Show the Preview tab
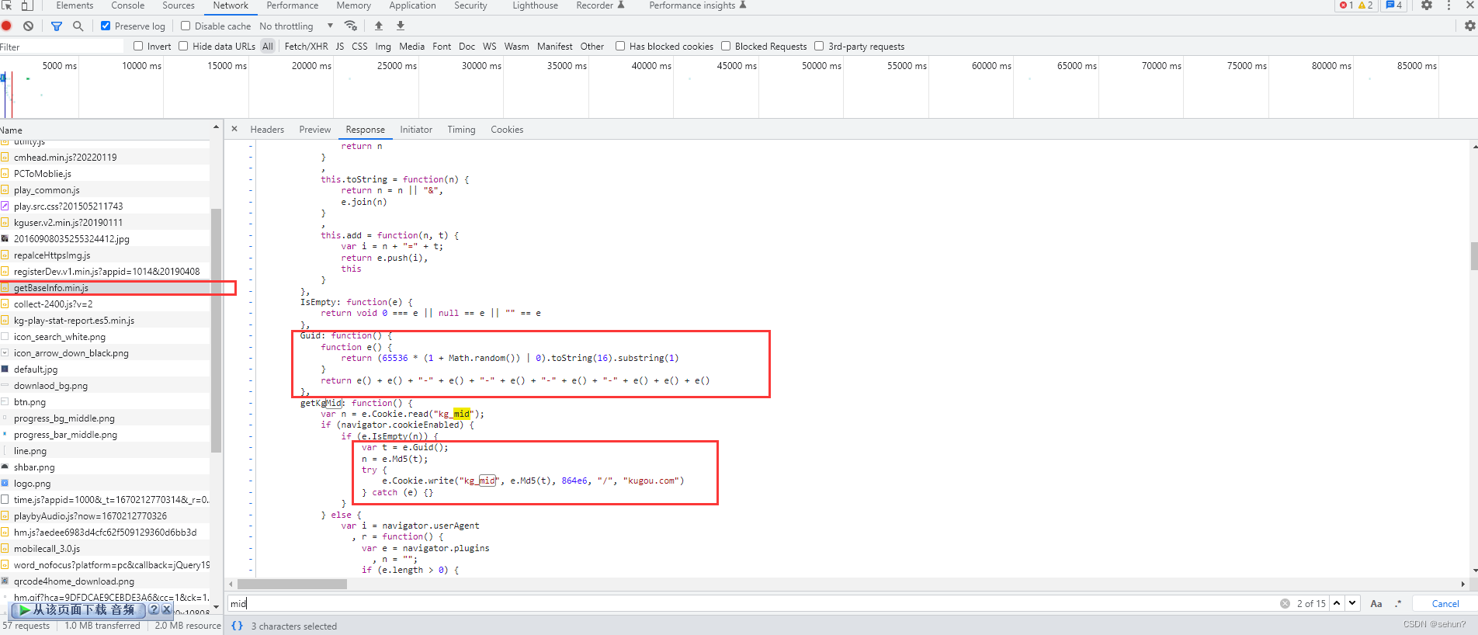This screenshot has width=1478, height=635. (x=315, y=130)
